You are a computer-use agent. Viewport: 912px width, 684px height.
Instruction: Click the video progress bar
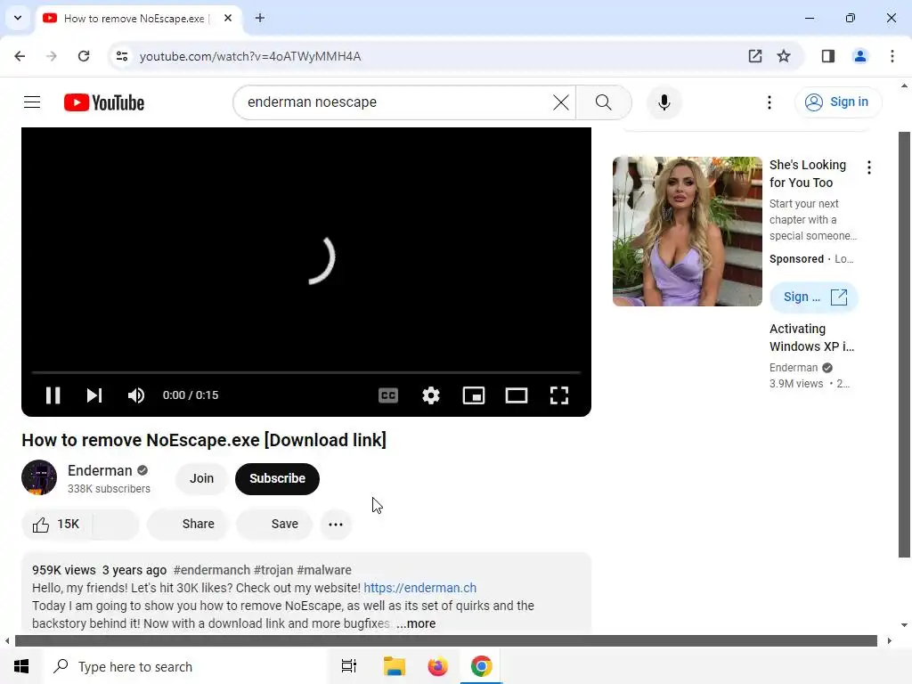click(306, 372)
